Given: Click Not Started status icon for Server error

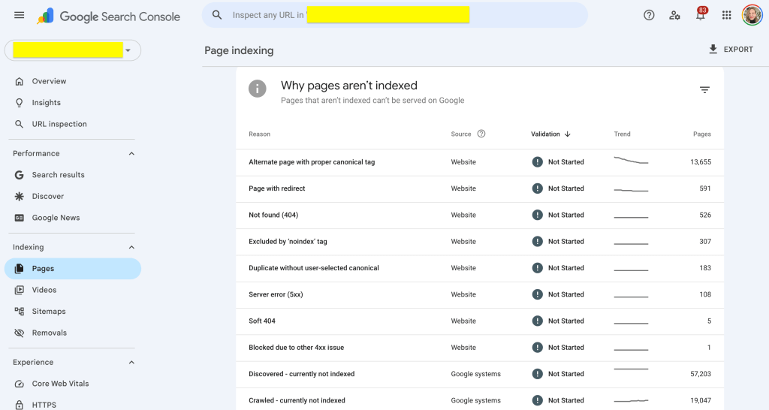Looking at the screenshot, I should (538, 295).
